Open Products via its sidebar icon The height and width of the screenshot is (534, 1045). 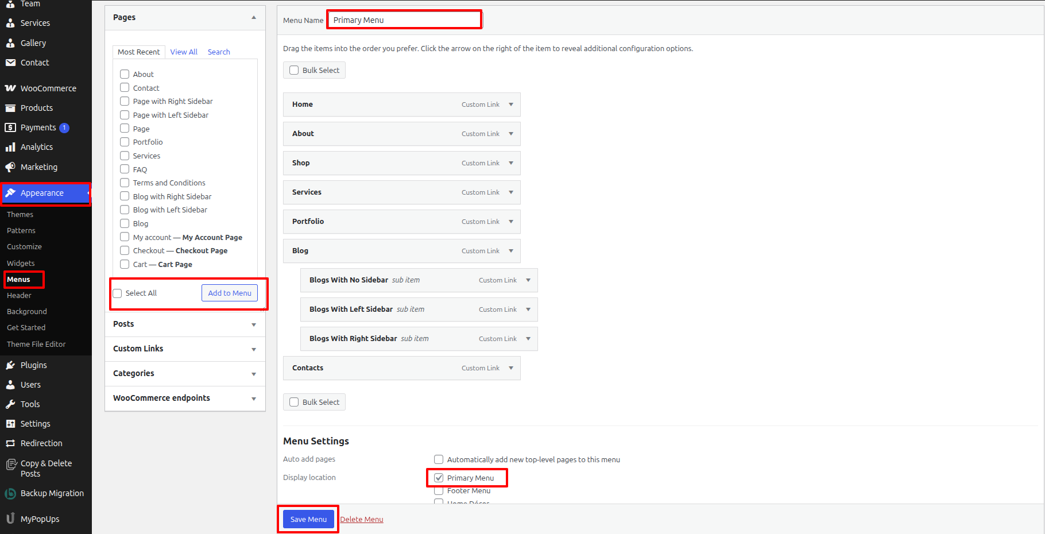coord(10,108)
